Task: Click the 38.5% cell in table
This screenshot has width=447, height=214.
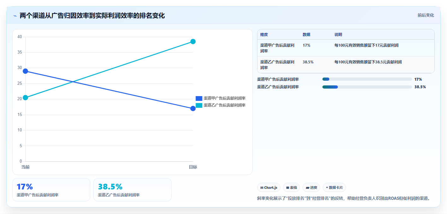Action: pos(308,62)
